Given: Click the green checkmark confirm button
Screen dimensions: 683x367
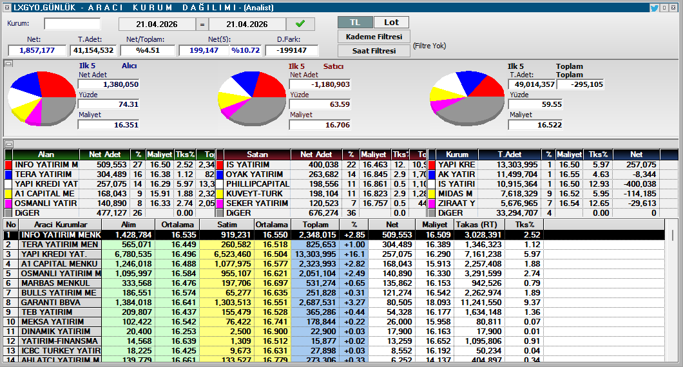Looking at the screenshot, I should click(300, 24).
